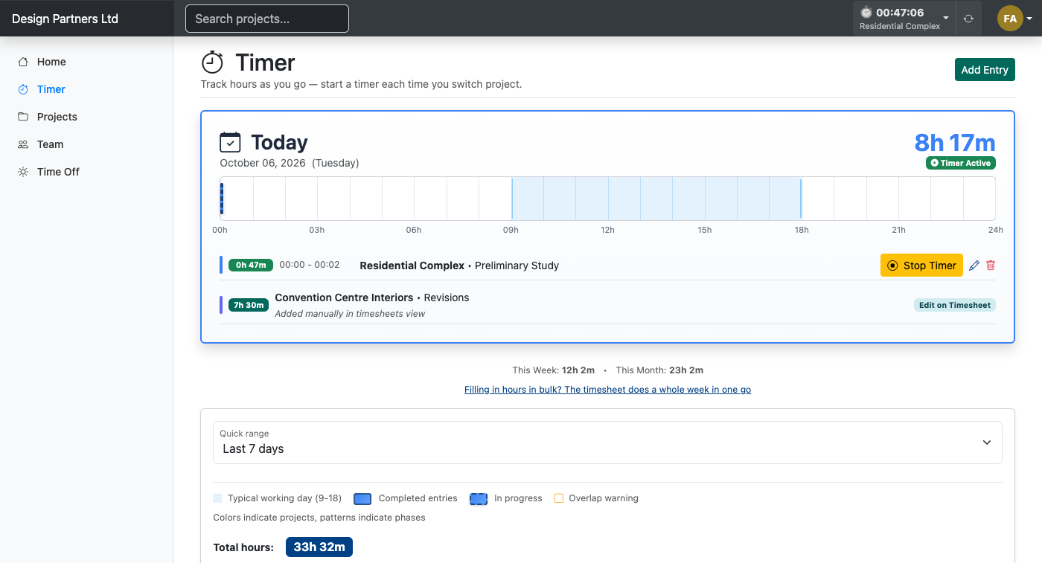Click This Week 12h 2m summary
The height and width of the screenshot is (563, 1042).
(x=554, y=370)
